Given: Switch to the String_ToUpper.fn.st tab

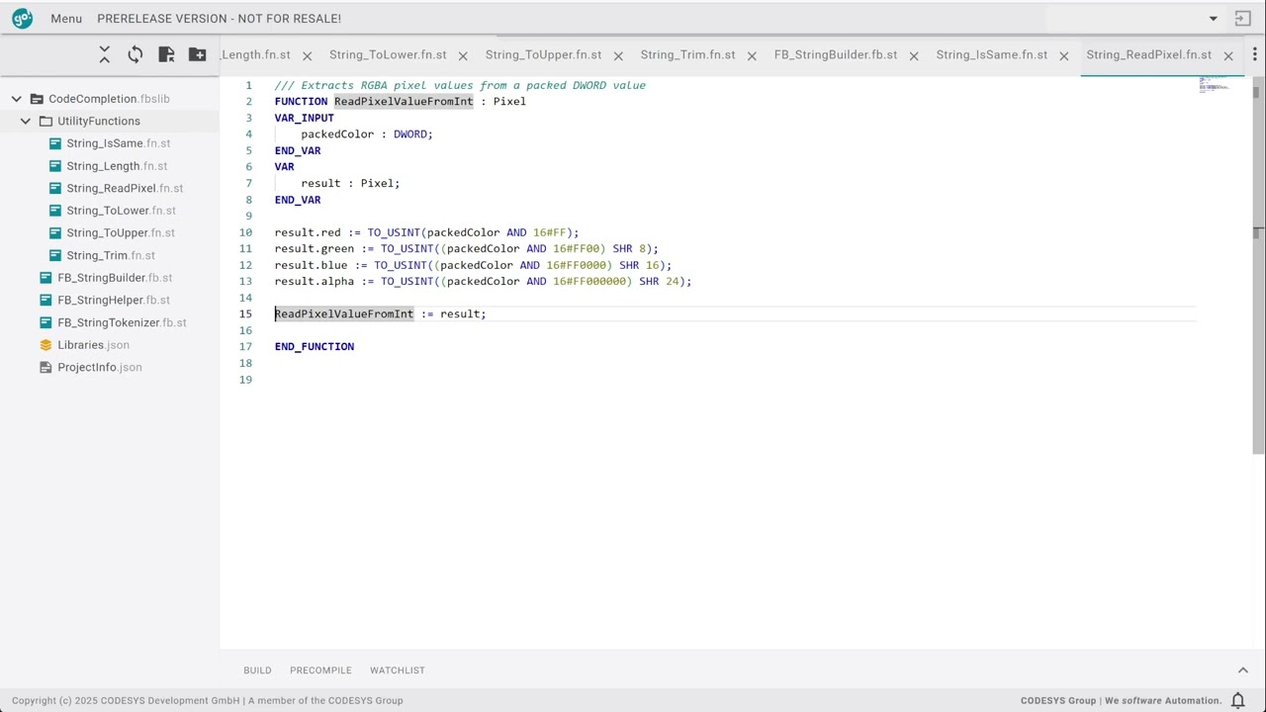Looking at the screenshot, I should pyautogui.click(x=543, y=55).
